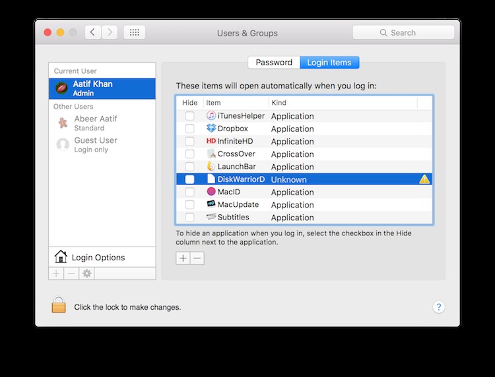This screenshot has height=377, width=495.
Task: Select Aatif Khan Admin user
Action: pos(102,88)
